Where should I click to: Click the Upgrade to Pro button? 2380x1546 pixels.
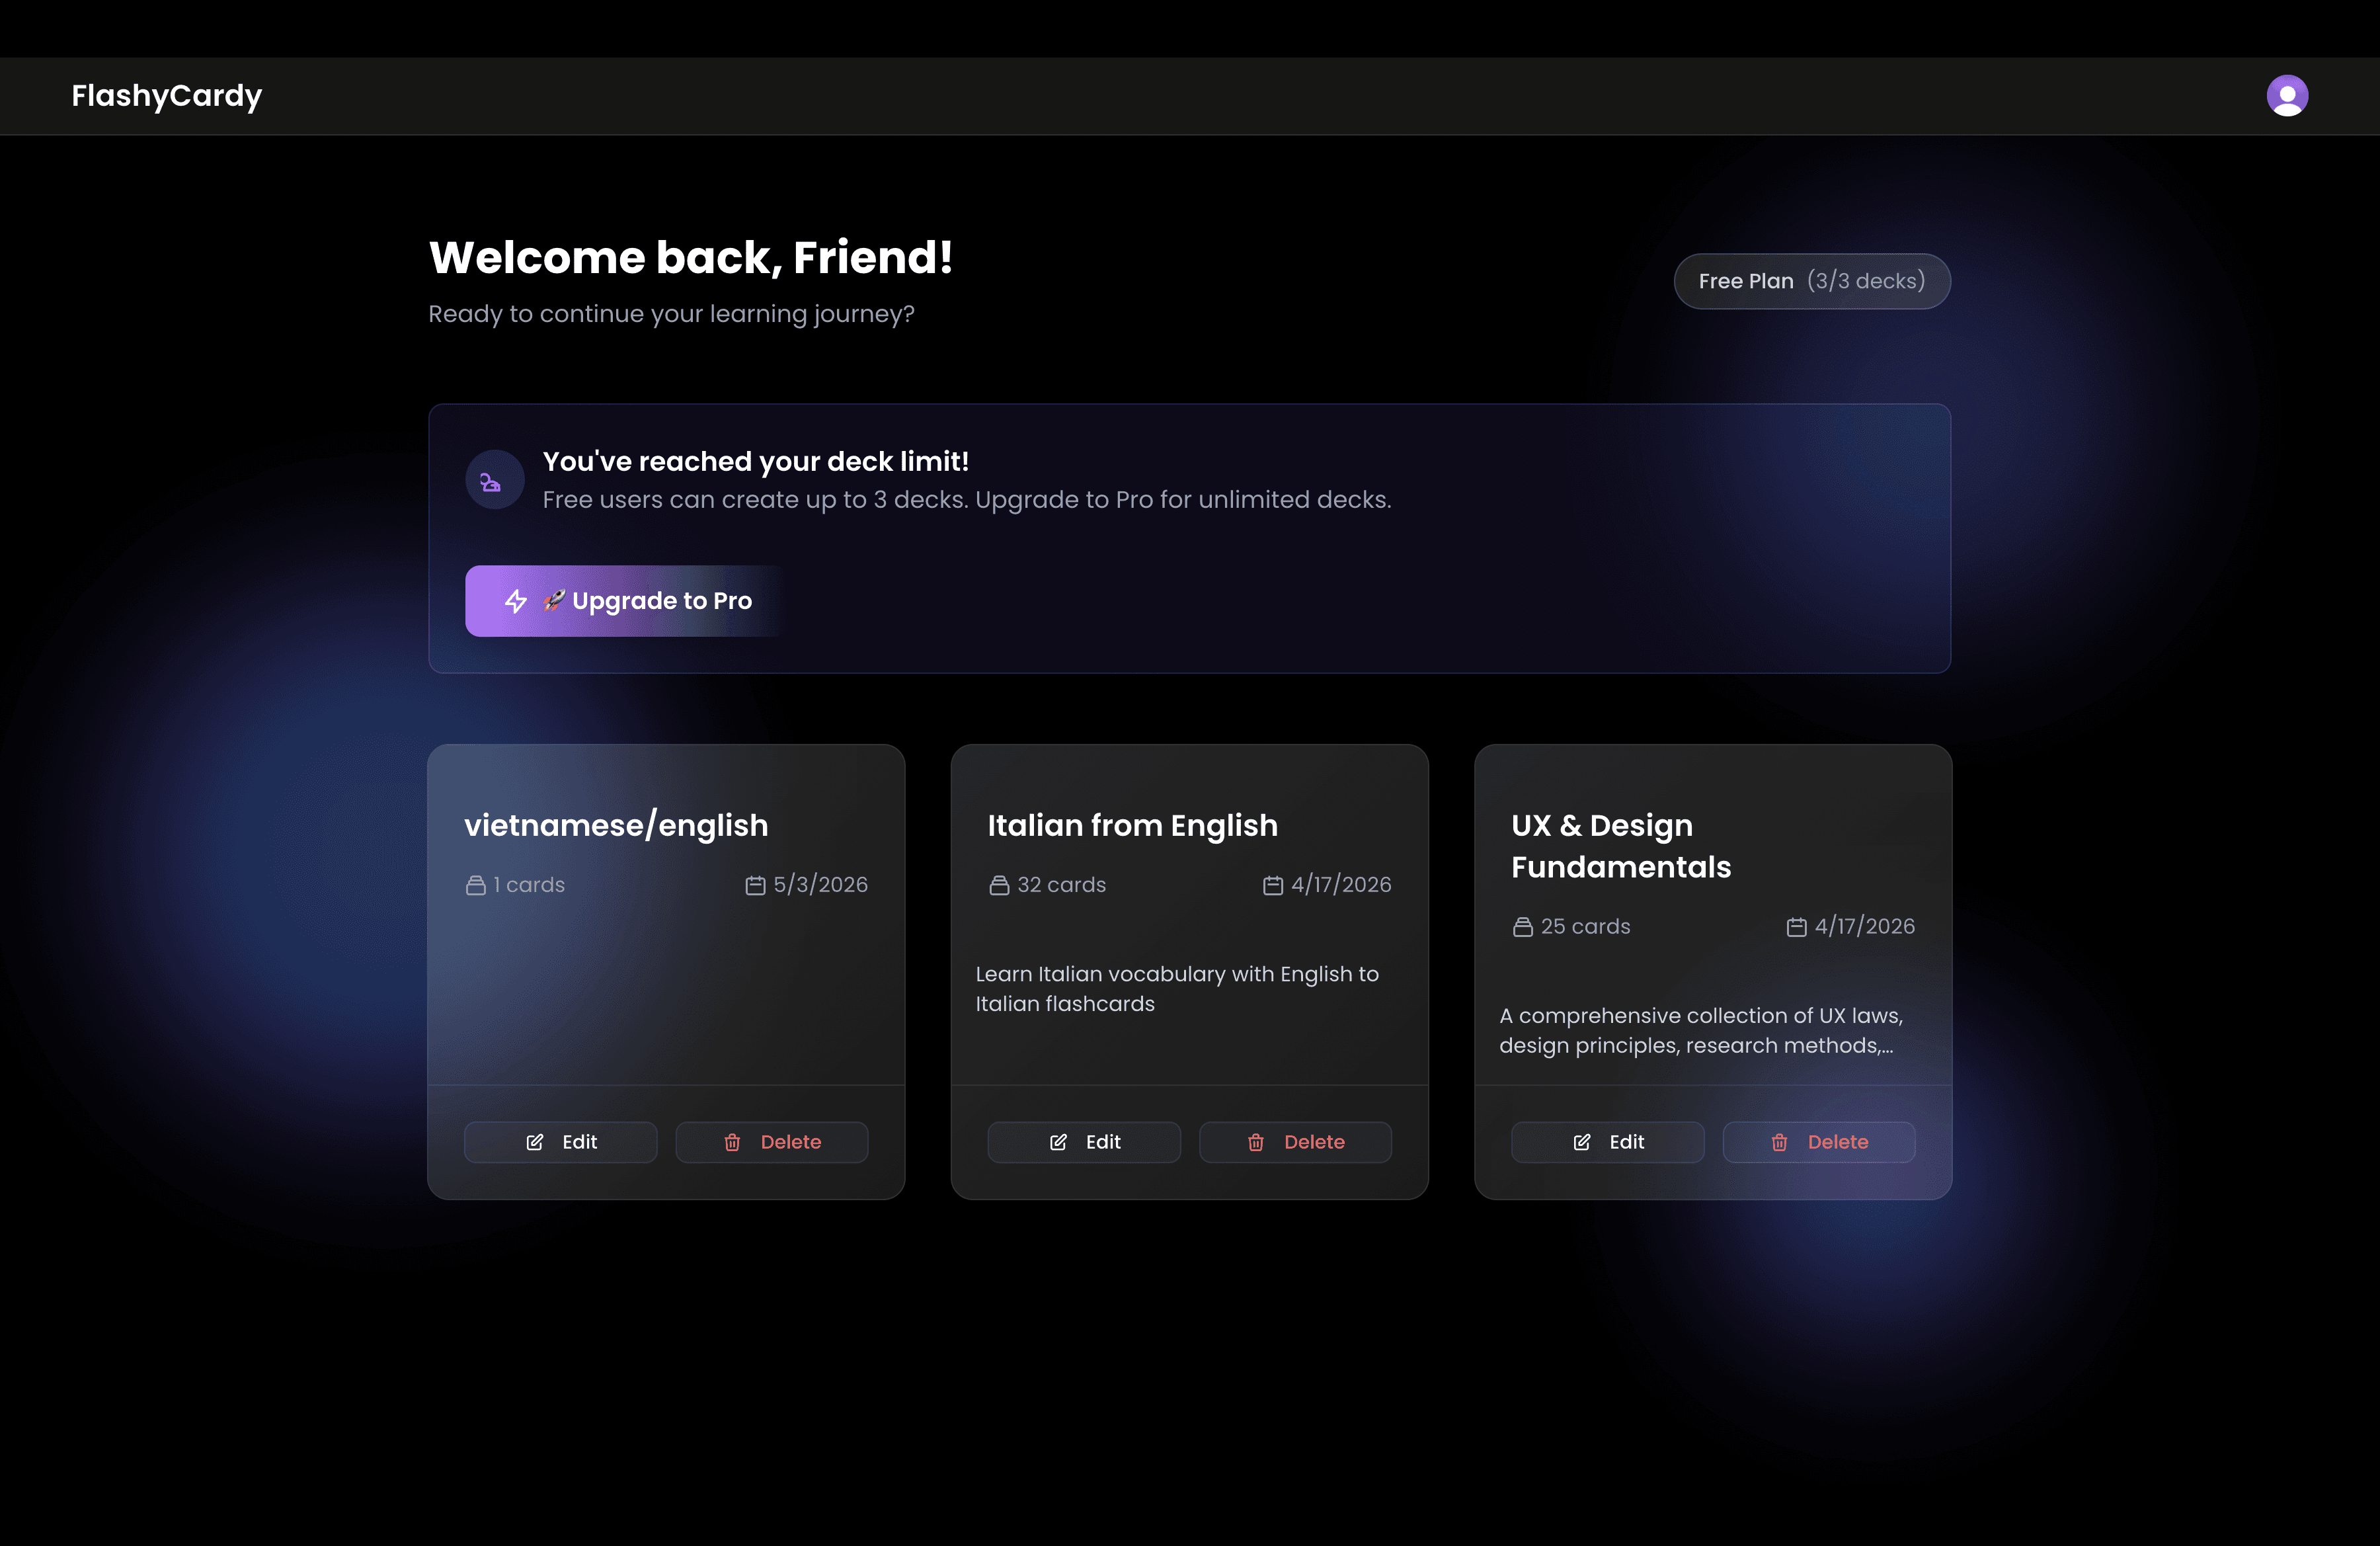(626, 601)
